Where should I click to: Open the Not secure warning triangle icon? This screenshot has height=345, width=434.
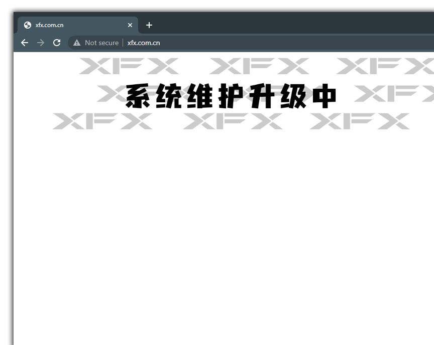point(77,43)
